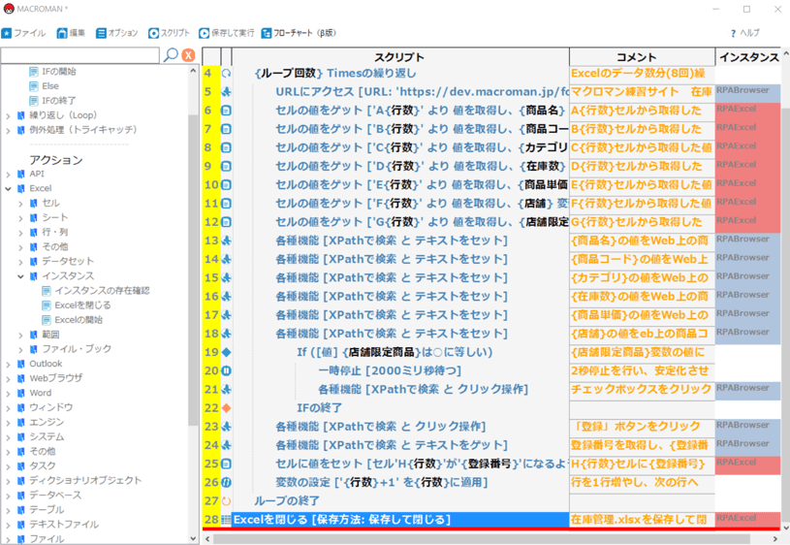Click the search magnifier icon
The image size is (790, 545).
click(171, 54)
